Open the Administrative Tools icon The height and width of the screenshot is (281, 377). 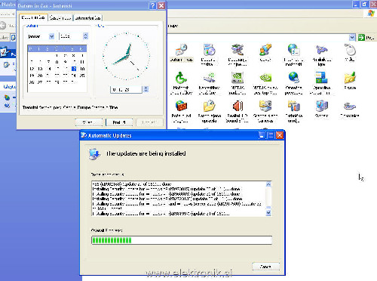293,106
